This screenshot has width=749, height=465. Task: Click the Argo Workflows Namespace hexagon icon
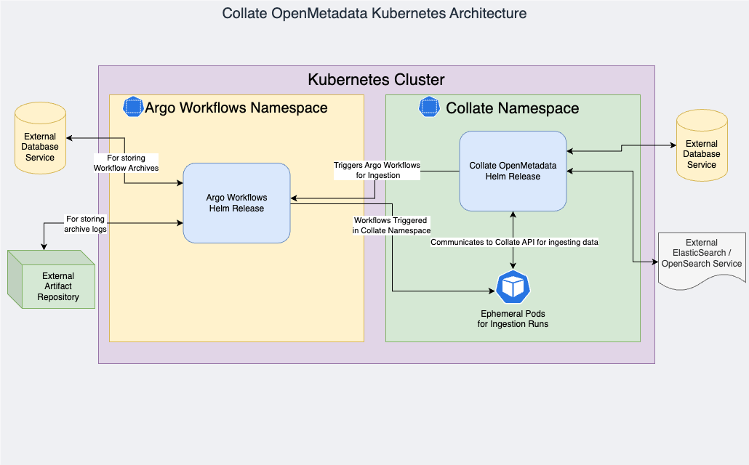click(x=133, y=107)
